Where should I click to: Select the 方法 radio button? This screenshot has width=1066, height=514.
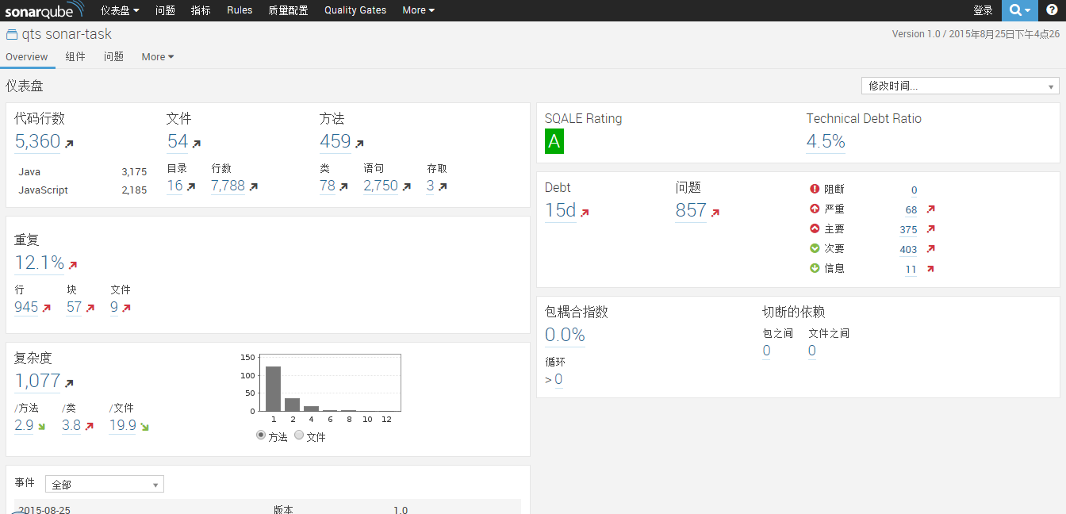(261, 435)
